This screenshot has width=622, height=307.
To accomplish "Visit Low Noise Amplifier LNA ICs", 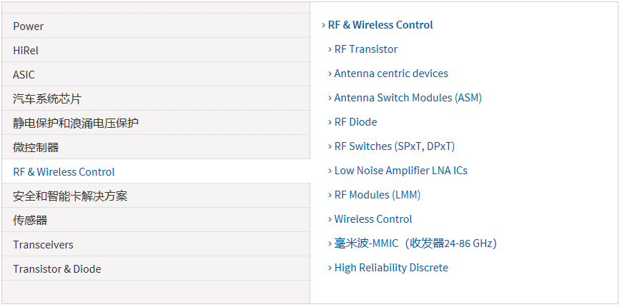I will point(400,171).
